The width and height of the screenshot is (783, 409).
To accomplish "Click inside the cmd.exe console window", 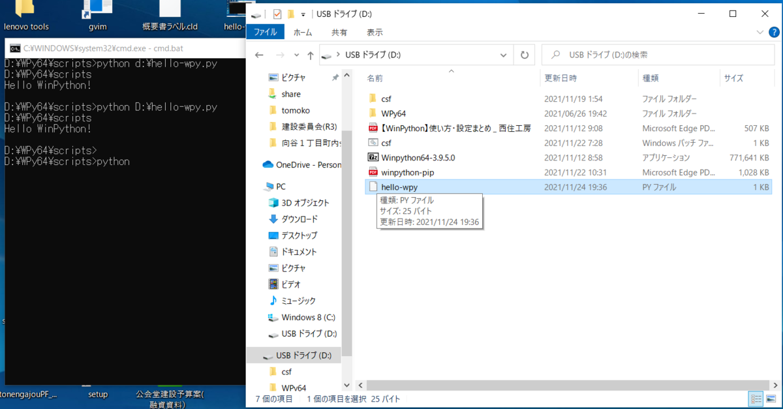I will 125,222.
